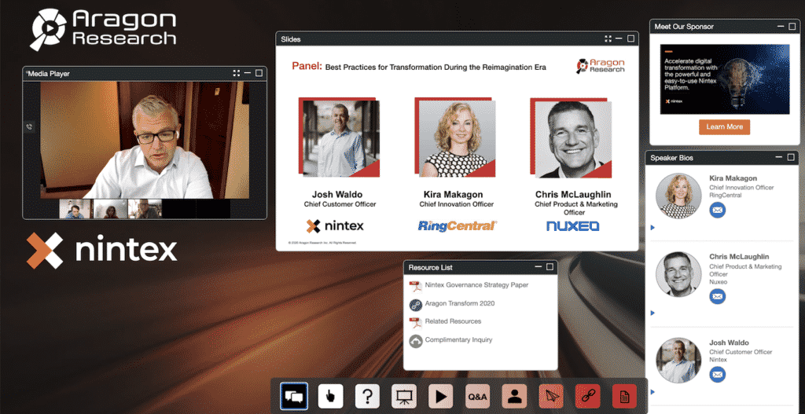This screenshot has width=805, height=414.
Task: Click the Learn More sponsor button
Action: click(724, 126)
